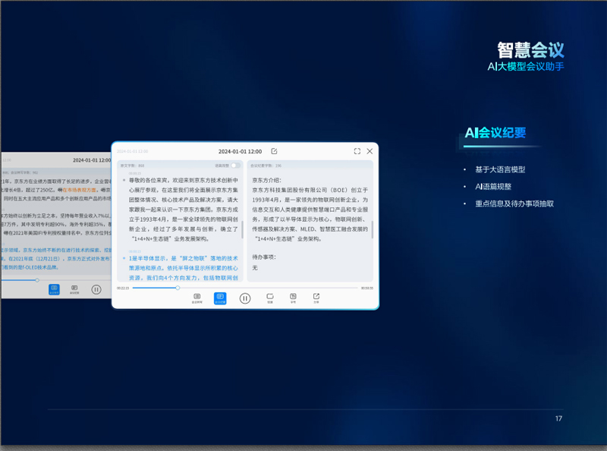
Task: Close the front meeting window
Action: (370, 152)
